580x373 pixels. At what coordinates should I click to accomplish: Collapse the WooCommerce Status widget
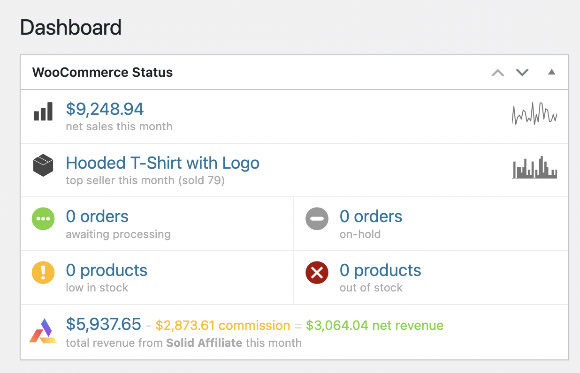coord(551,72)
